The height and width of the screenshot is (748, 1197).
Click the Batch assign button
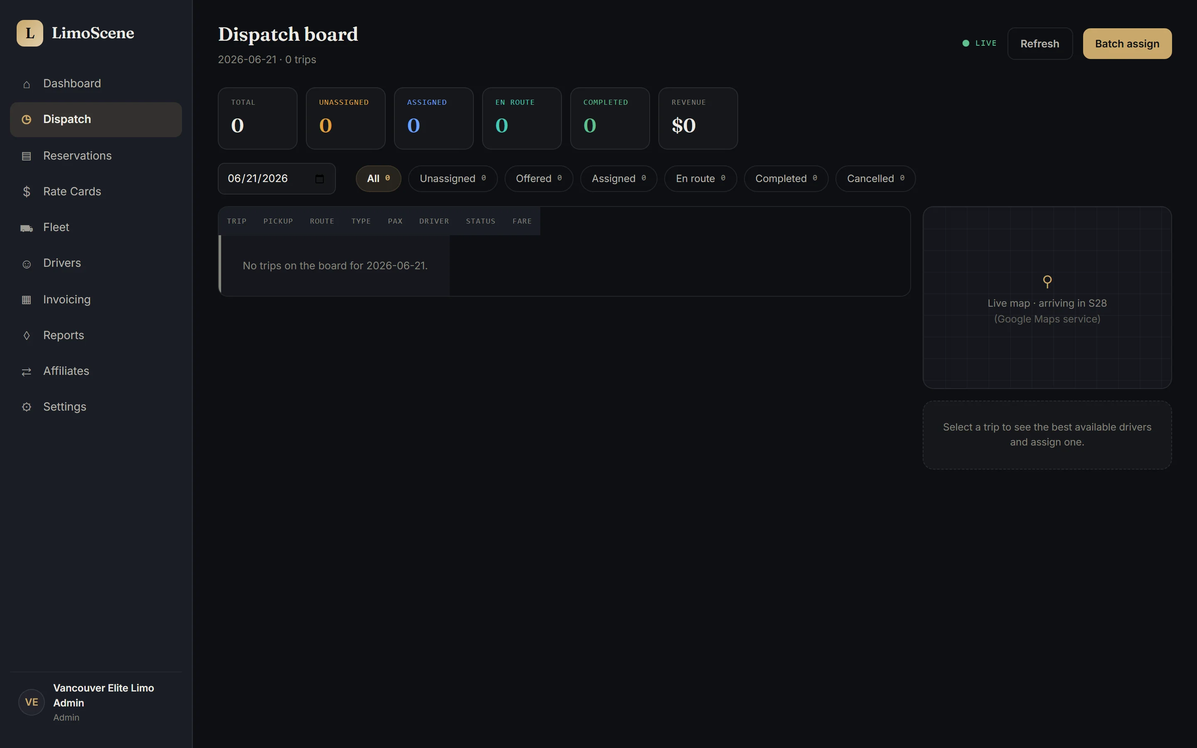click(1127, 44)
